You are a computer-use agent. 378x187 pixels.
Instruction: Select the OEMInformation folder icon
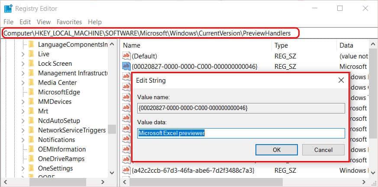(31, 149)
